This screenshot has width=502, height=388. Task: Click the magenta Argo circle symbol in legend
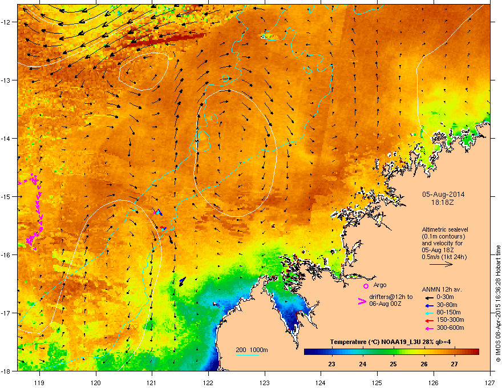[x=366, y=286]
